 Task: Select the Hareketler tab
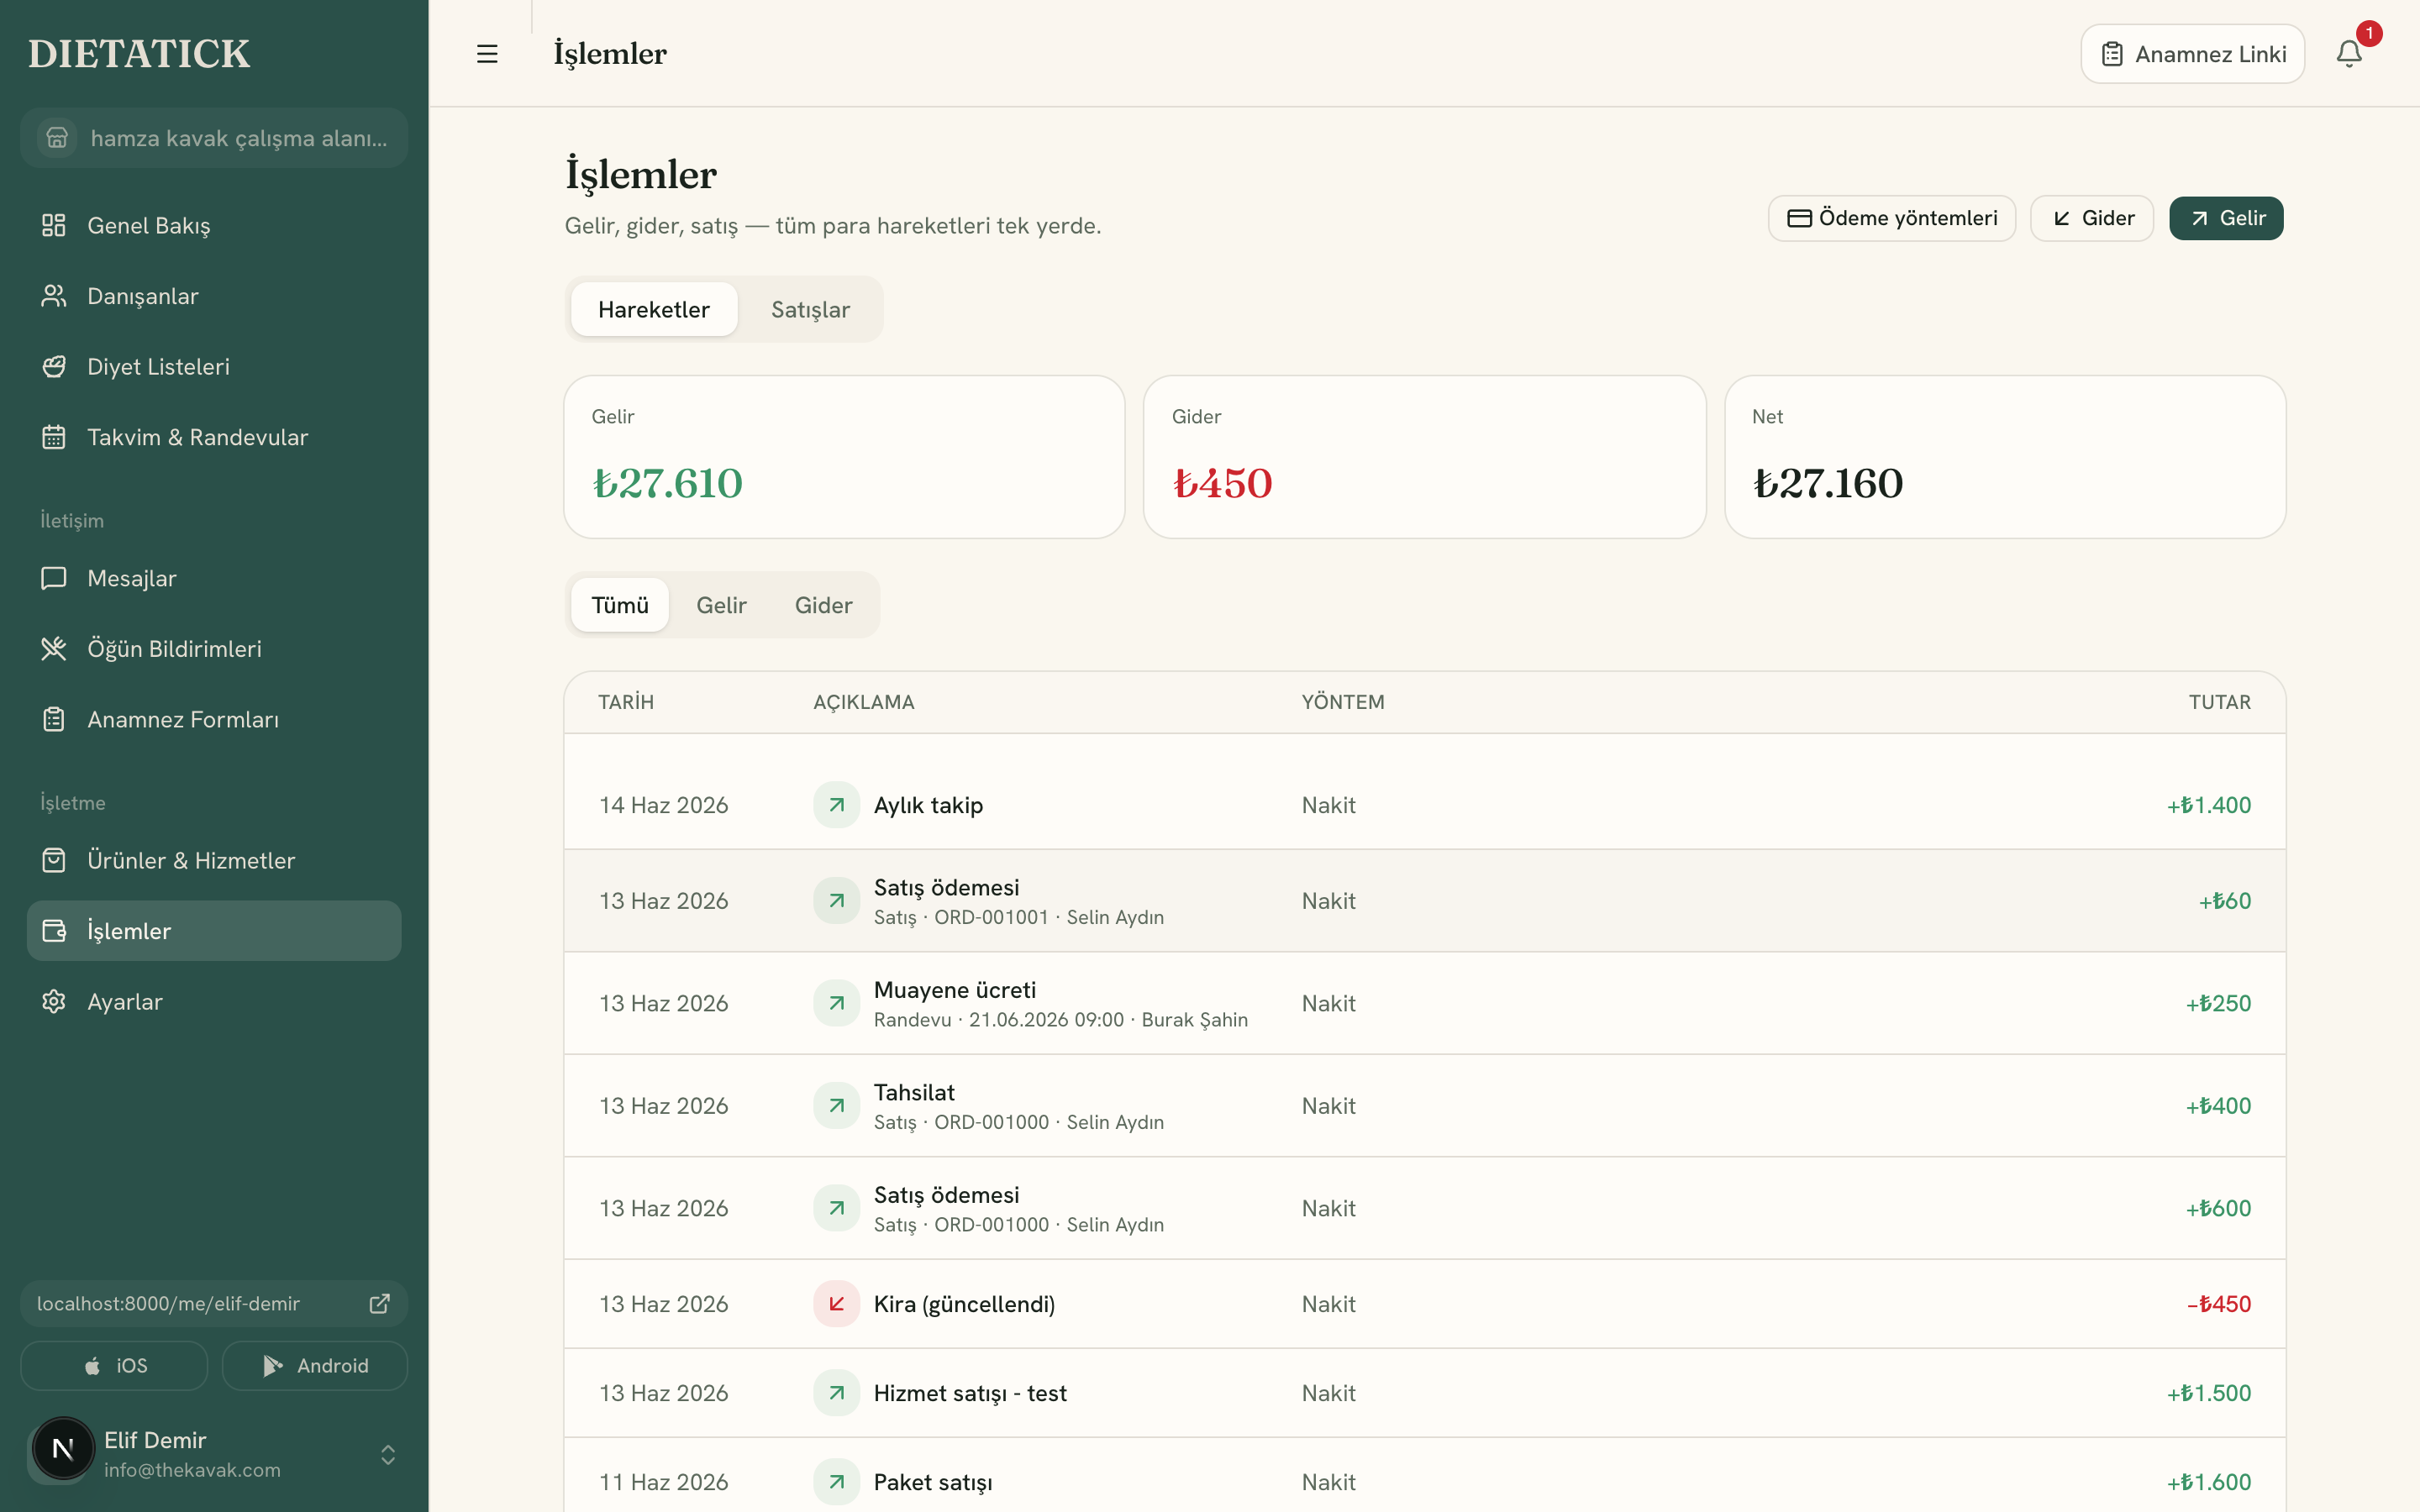click(x=654, y=310)
